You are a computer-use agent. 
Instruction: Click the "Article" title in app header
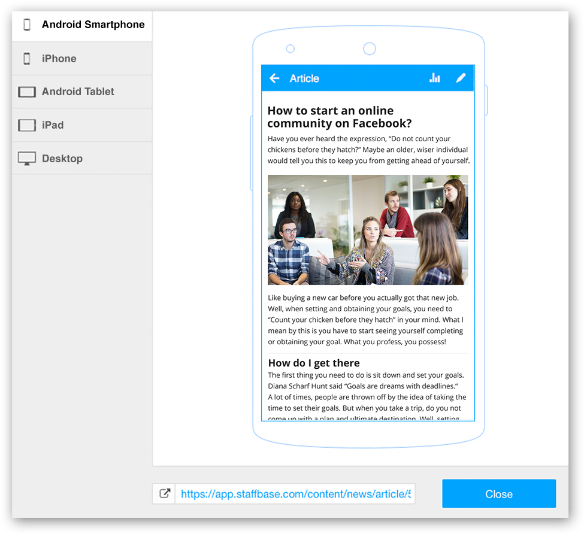tap(304, 78)
